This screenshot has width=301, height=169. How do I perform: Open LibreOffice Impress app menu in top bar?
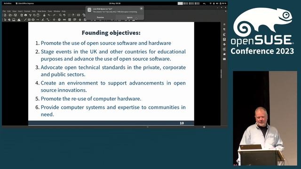tap(25, 3)
